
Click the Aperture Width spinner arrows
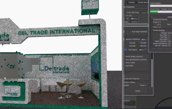point(147,40)
